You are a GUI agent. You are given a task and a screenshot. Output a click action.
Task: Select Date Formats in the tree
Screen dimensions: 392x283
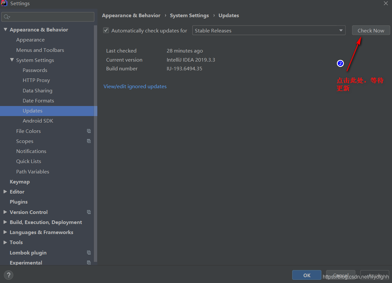coord(38,100)
